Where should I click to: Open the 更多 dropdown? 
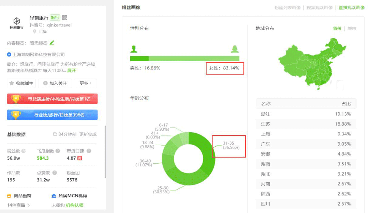[86, 83]
